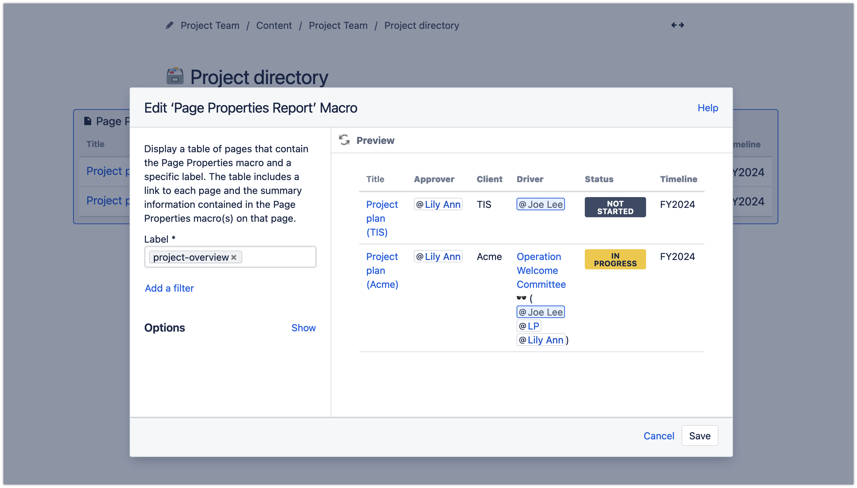Click the refresh icon next to Preview
Image resolution: width=857 pixels, height=488 pixels.
[344, 140]
